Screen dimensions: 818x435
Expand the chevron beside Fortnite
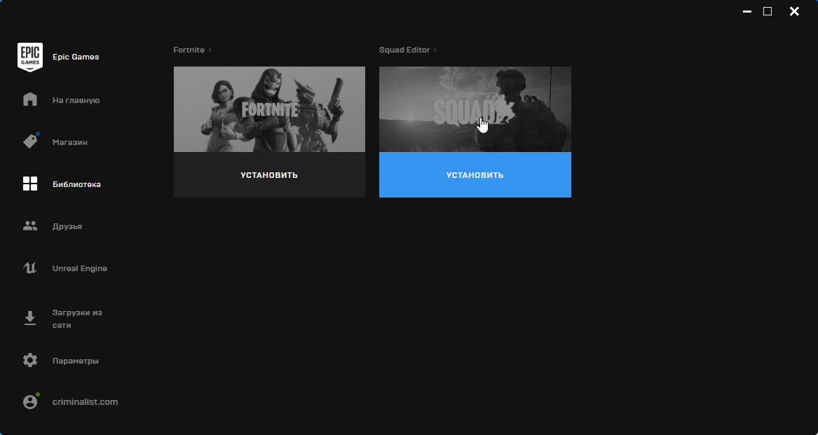click(x=210, y=50)
